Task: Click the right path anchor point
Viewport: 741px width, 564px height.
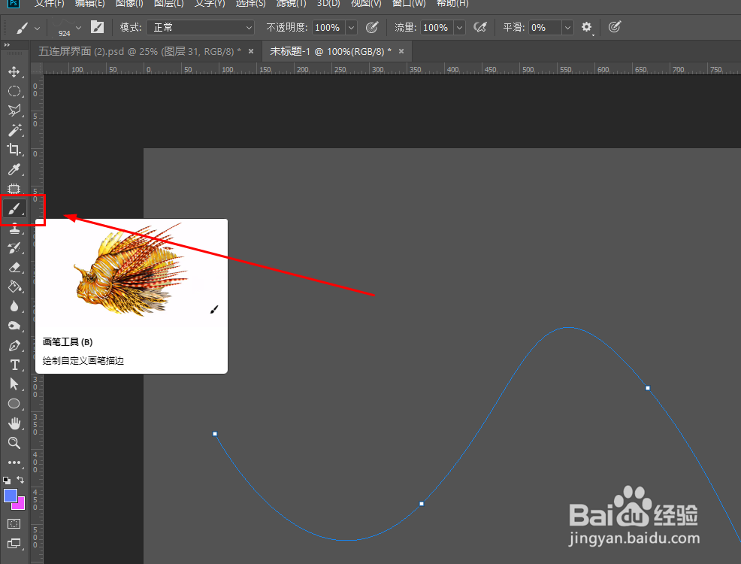Action: coord(648,388)
